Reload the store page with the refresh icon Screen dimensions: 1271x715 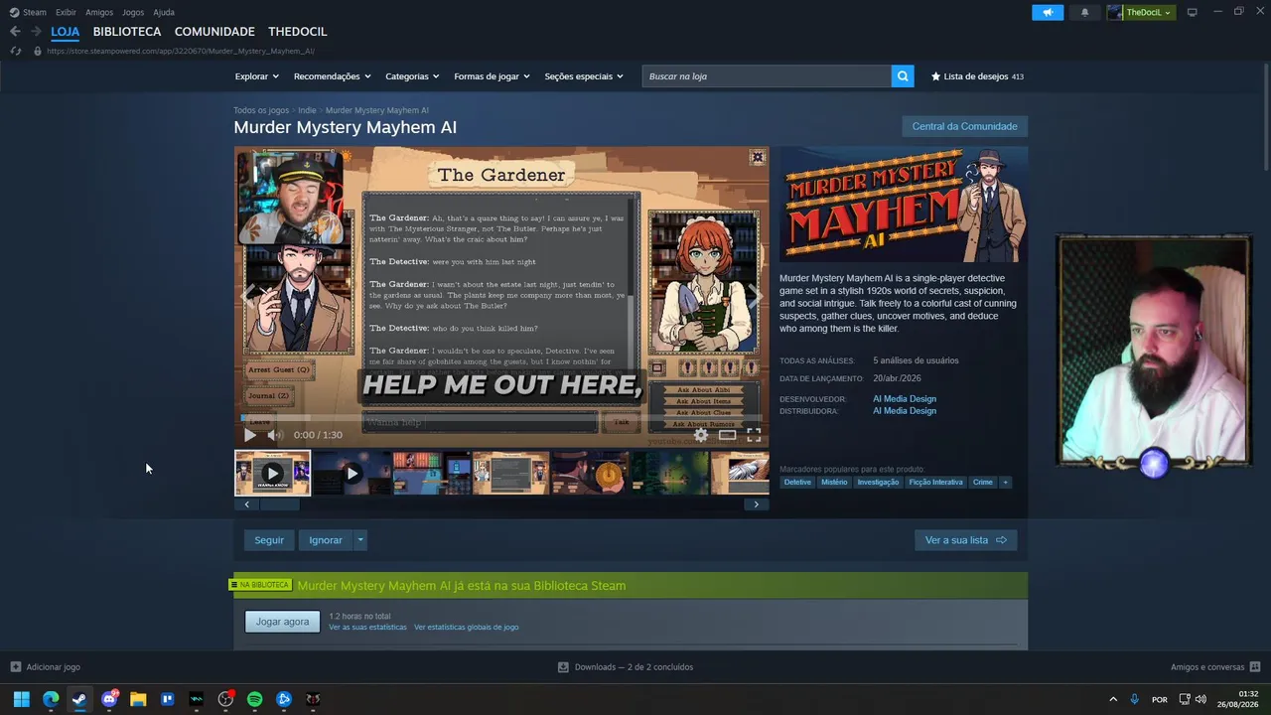tap(16, 51)
